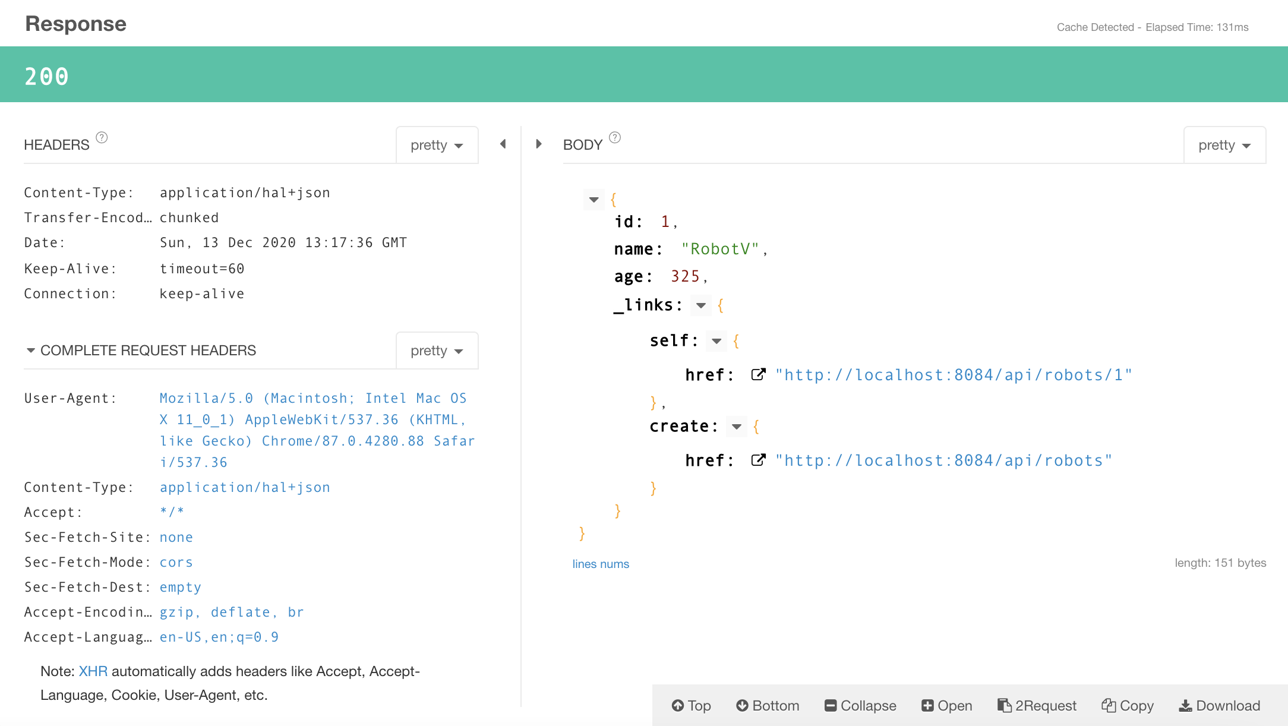
Task: Open external link icon for create href
Action: (757, 460)
